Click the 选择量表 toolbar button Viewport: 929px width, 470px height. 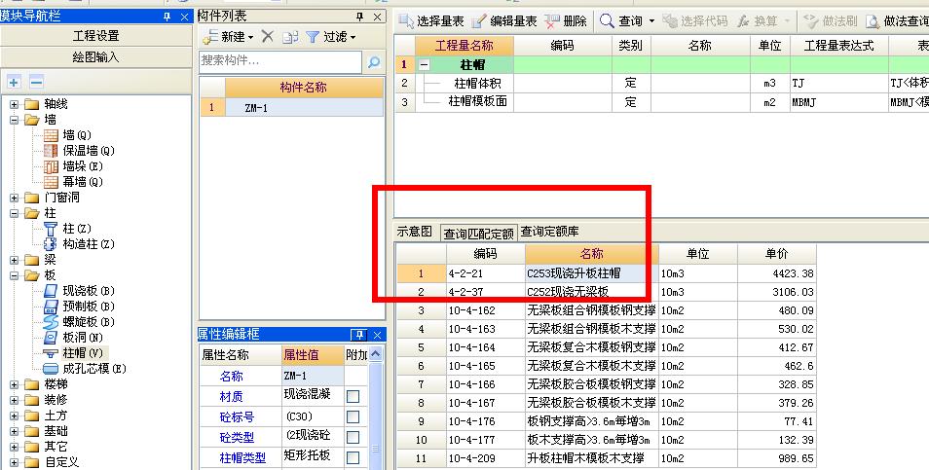click(x=430, y=21)
